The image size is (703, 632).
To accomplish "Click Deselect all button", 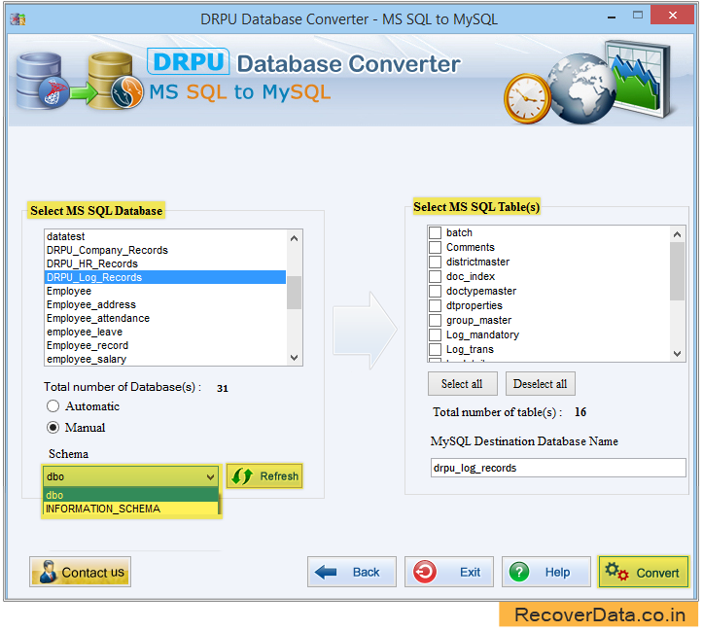I will (541, 384).
